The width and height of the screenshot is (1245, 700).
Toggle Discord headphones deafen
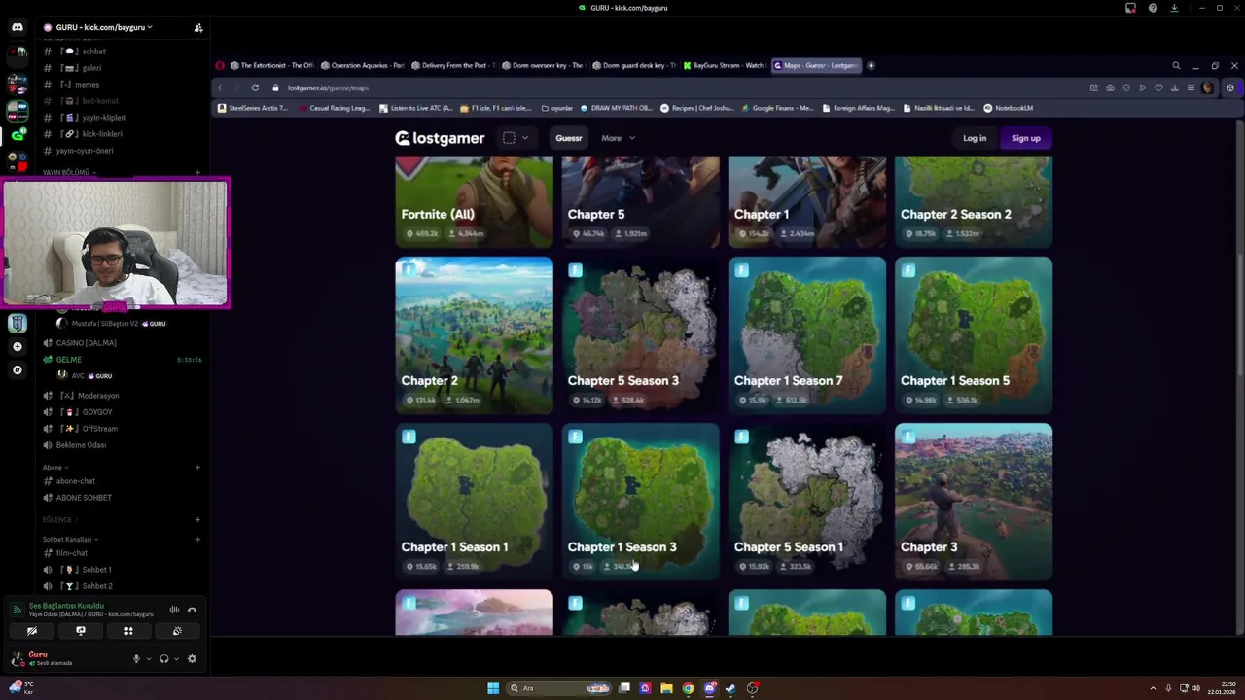pos(163,658)
